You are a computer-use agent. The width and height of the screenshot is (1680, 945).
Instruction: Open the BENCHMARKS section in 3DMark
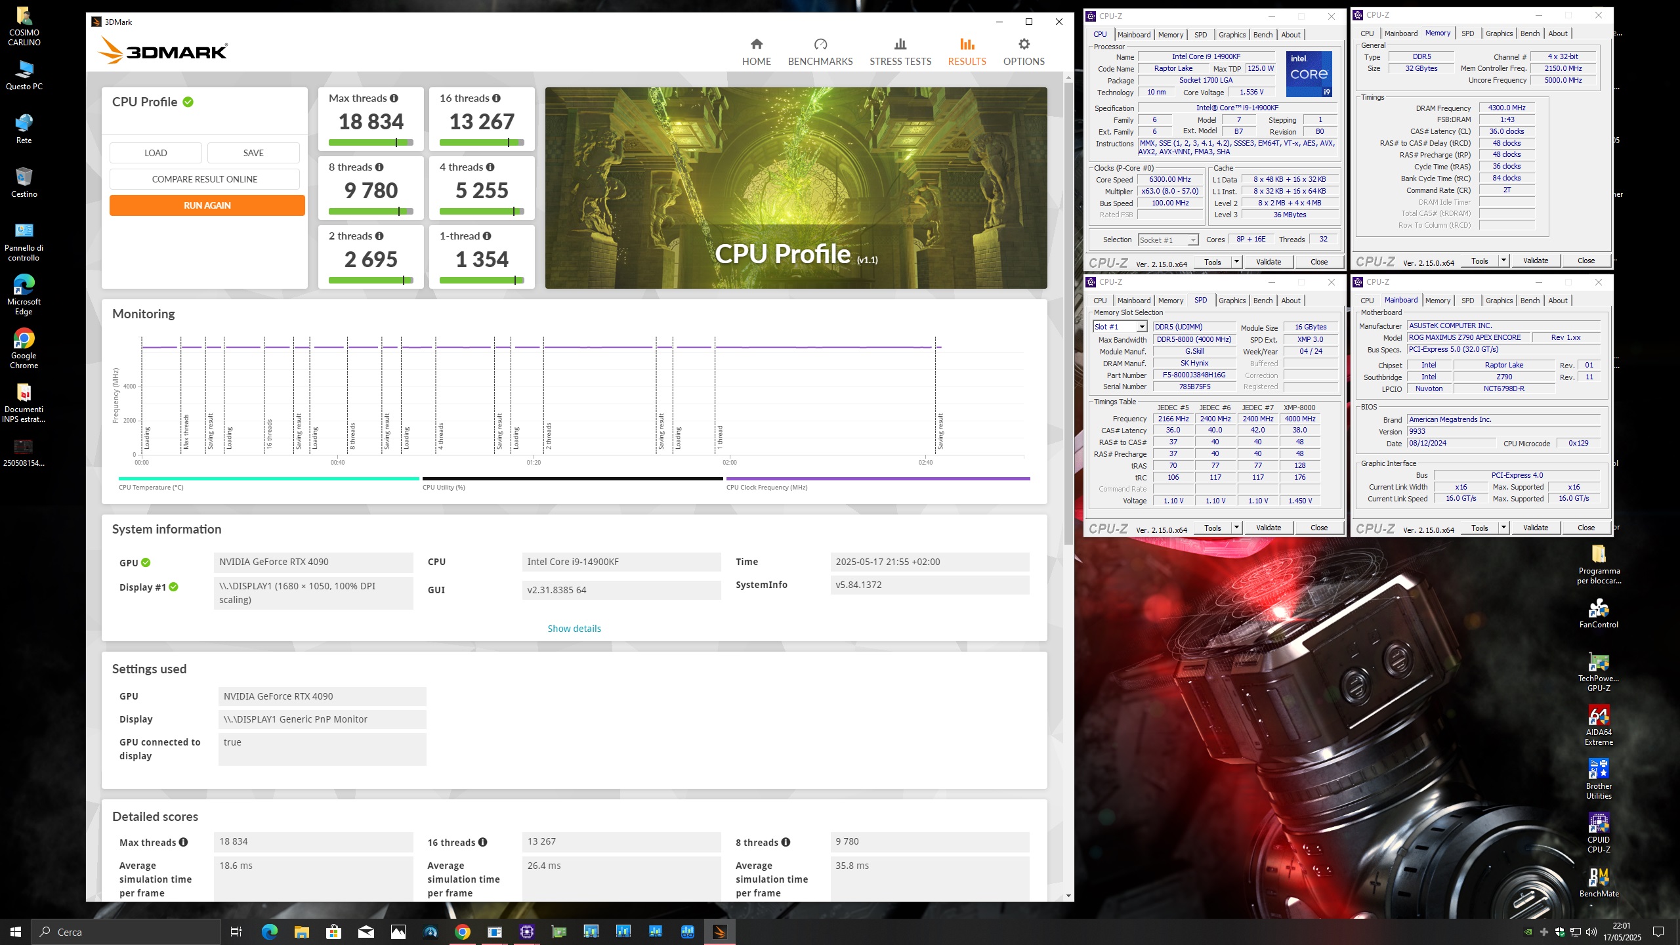tap(820, 52)
